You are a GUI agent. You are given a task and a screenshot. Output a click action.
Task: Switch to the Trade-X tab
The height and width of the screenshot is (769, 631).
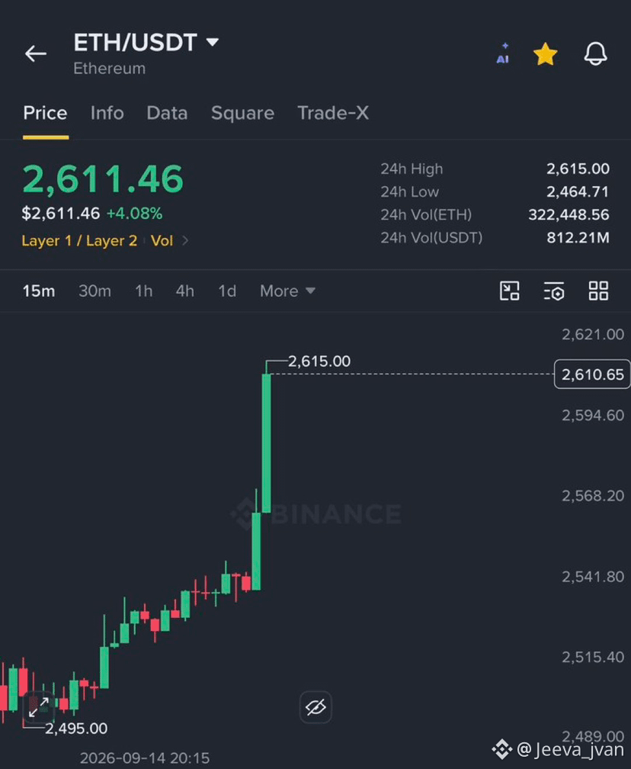click(333, 113)
